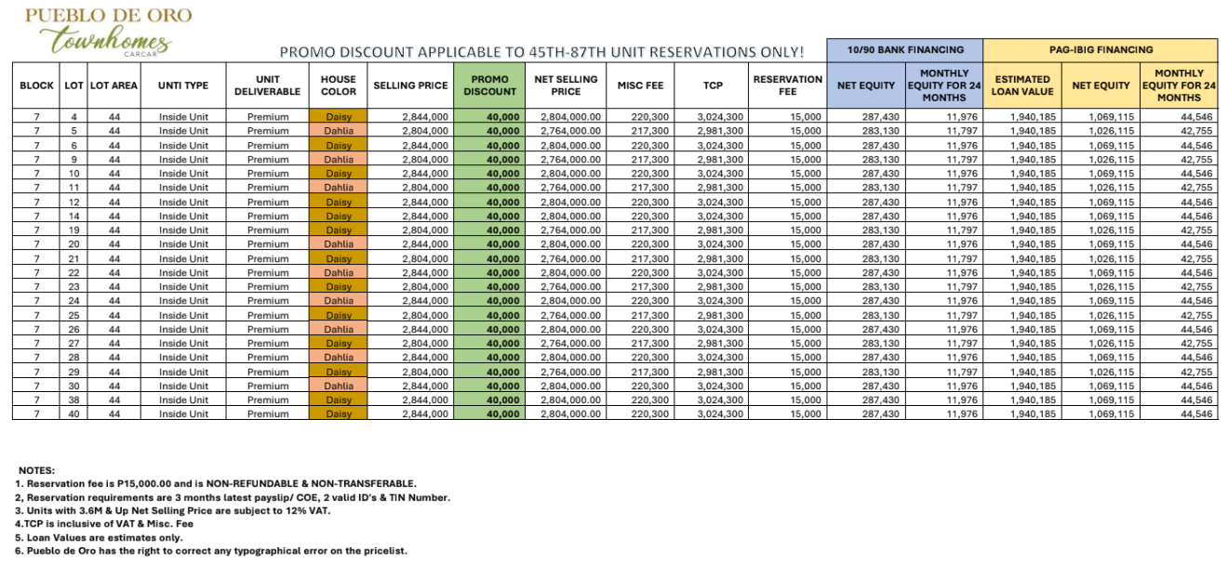Click the promo discount banner title text
Screen dimensions: 1228x576
point(541,52)
